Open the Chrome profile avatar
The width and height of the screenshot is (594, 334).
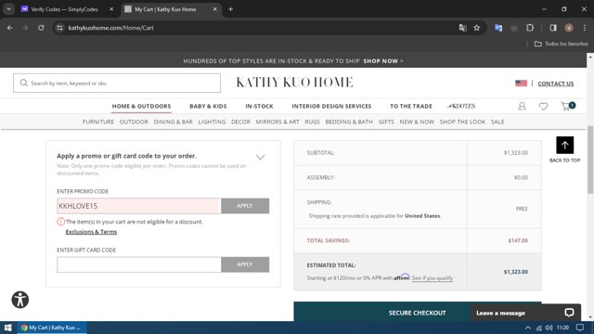coord(569,28)
